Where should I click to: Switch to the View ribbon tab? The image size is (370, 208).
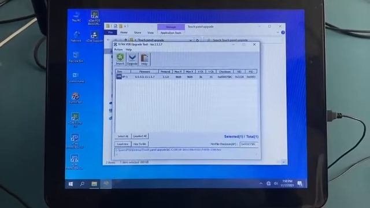click(x=150, y=32)
